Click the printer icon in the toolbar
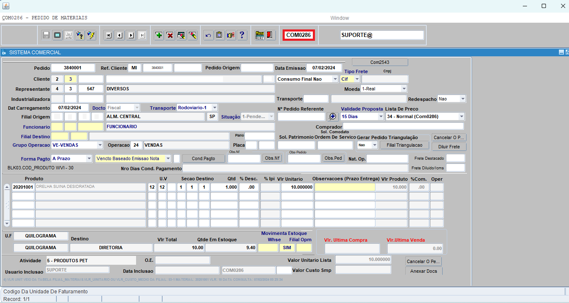The height and width of the screenshot is (303, 569). [68, 35]
